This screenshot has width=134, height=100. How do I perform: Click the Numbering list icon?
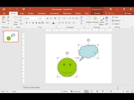65,18
